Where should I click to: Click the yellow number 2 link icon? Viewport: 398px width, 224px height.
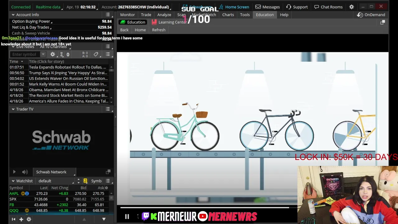[85, 181]
